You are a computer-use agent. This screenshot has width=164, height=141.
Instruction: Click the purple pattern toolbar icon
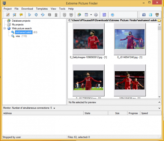(104, 15)
